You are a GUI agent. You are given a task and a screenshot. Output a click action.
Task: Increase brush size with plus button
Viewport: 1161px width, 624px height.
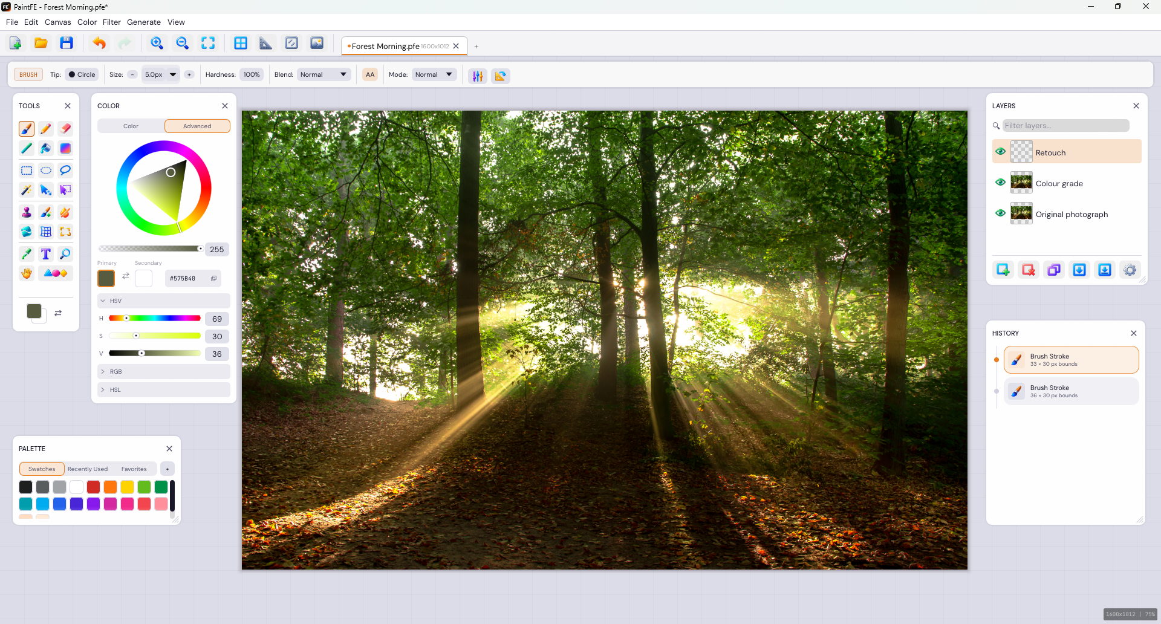pyautogui.click(x=189, y=75)
